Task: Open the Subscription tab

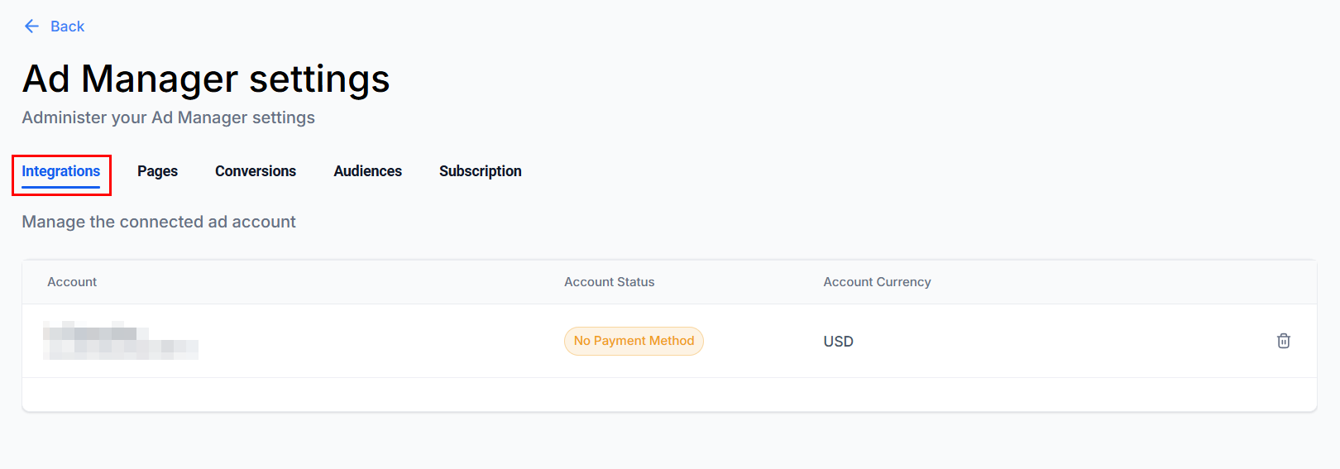Action: [x=480, y=171]
